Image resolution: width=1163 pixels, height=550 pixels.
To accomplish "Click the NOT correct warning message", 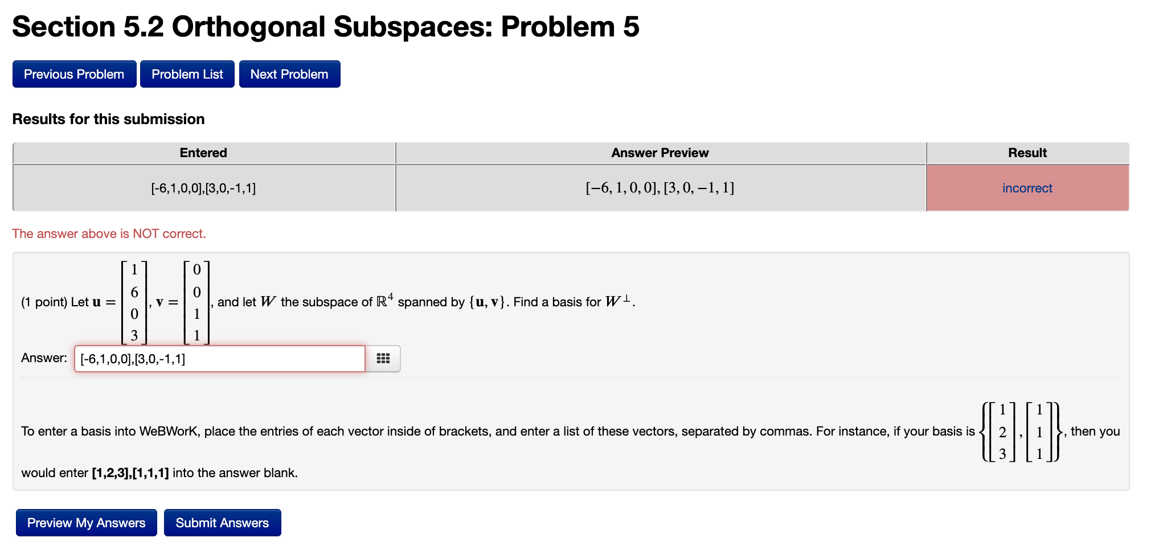I will [x=109, y=233].
